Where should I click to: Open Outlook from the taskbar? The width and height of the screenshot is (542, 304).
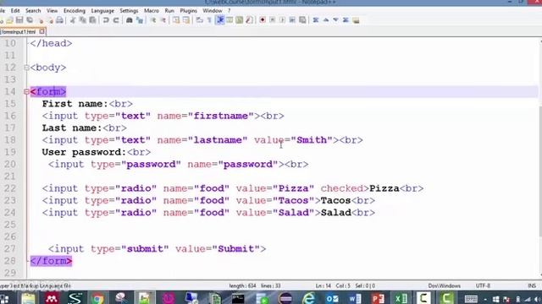coord(332,298)
